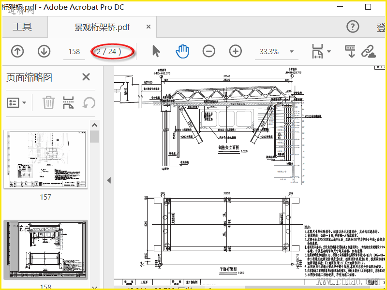This screenshot has height=290, width=387.
Task: Go to previous page with up arrow
Action: [17, 51]
